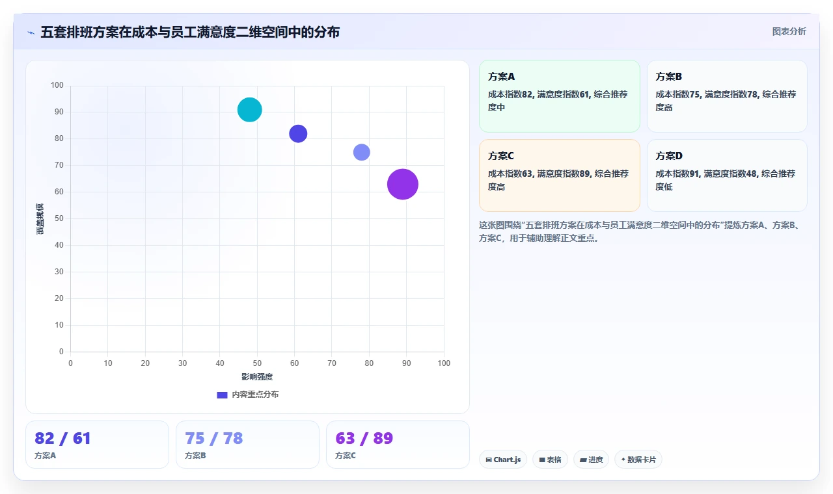Click the 内容重点分布 legend label
Image resolution: width=833 pixels, height=494 pixels.
[x=255, y=395]
